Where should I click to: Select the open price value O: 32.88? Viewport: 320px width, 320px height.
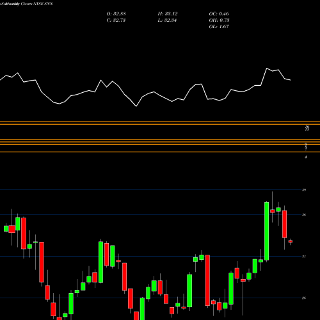click(116, 14)
